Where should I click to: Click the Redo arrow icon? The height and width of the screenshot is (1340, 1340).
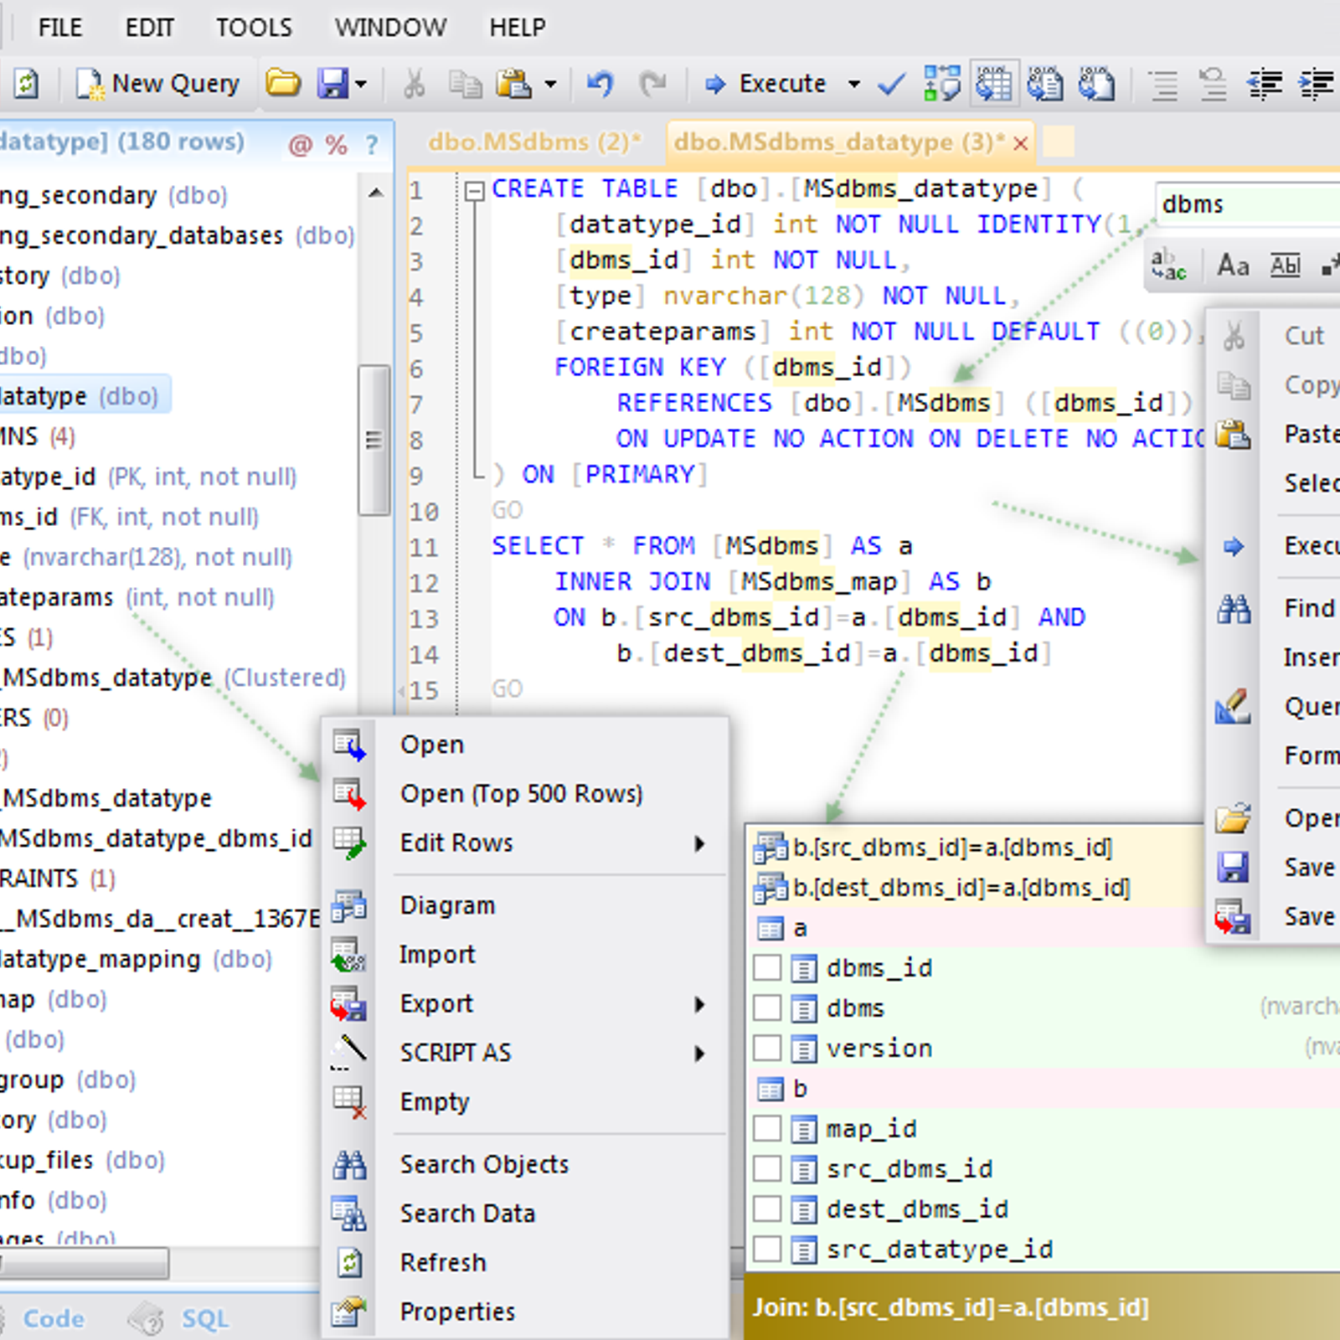coord(652,84)
